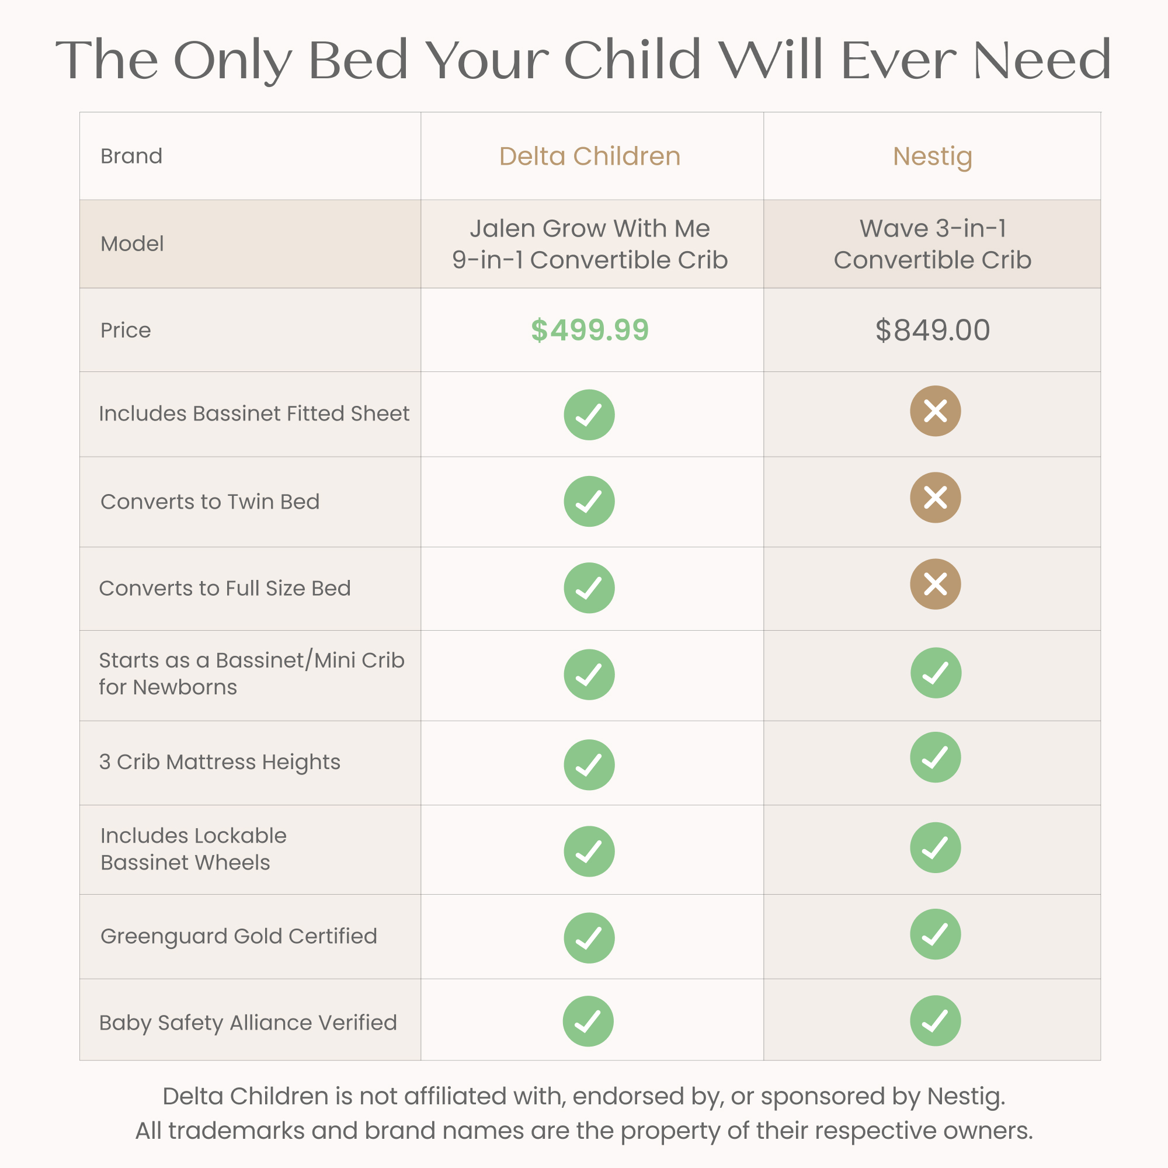
Task: Click Delta Children's Converts to Twin Bed checkmark
Action: tap(589, 501)
